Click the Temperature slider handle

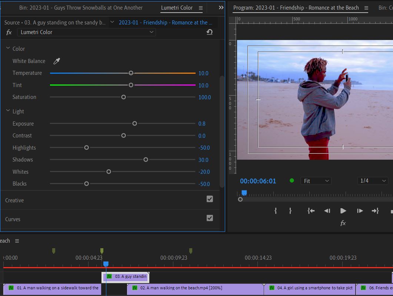[x=131, y=73]
